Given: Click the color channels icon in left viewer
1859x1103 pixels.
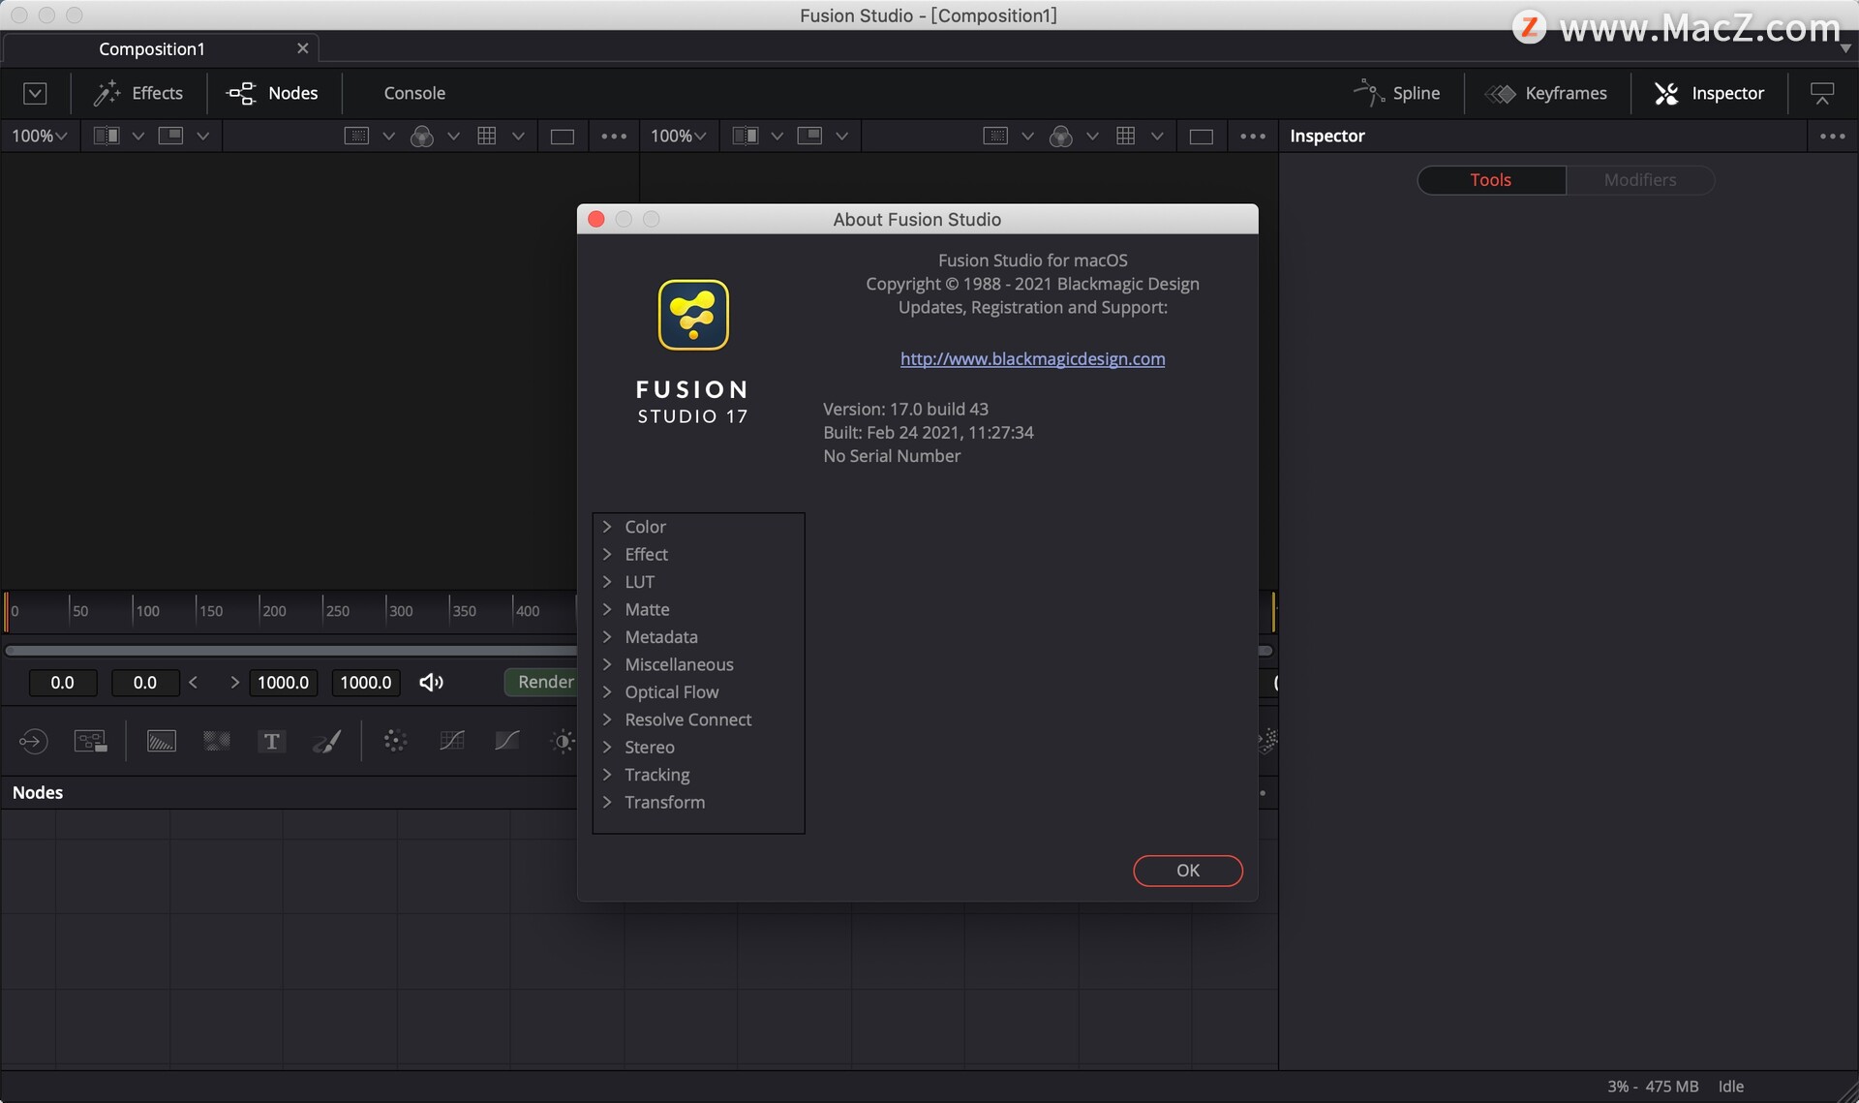Looking at the screenshot, I should [x=421, y=137].
